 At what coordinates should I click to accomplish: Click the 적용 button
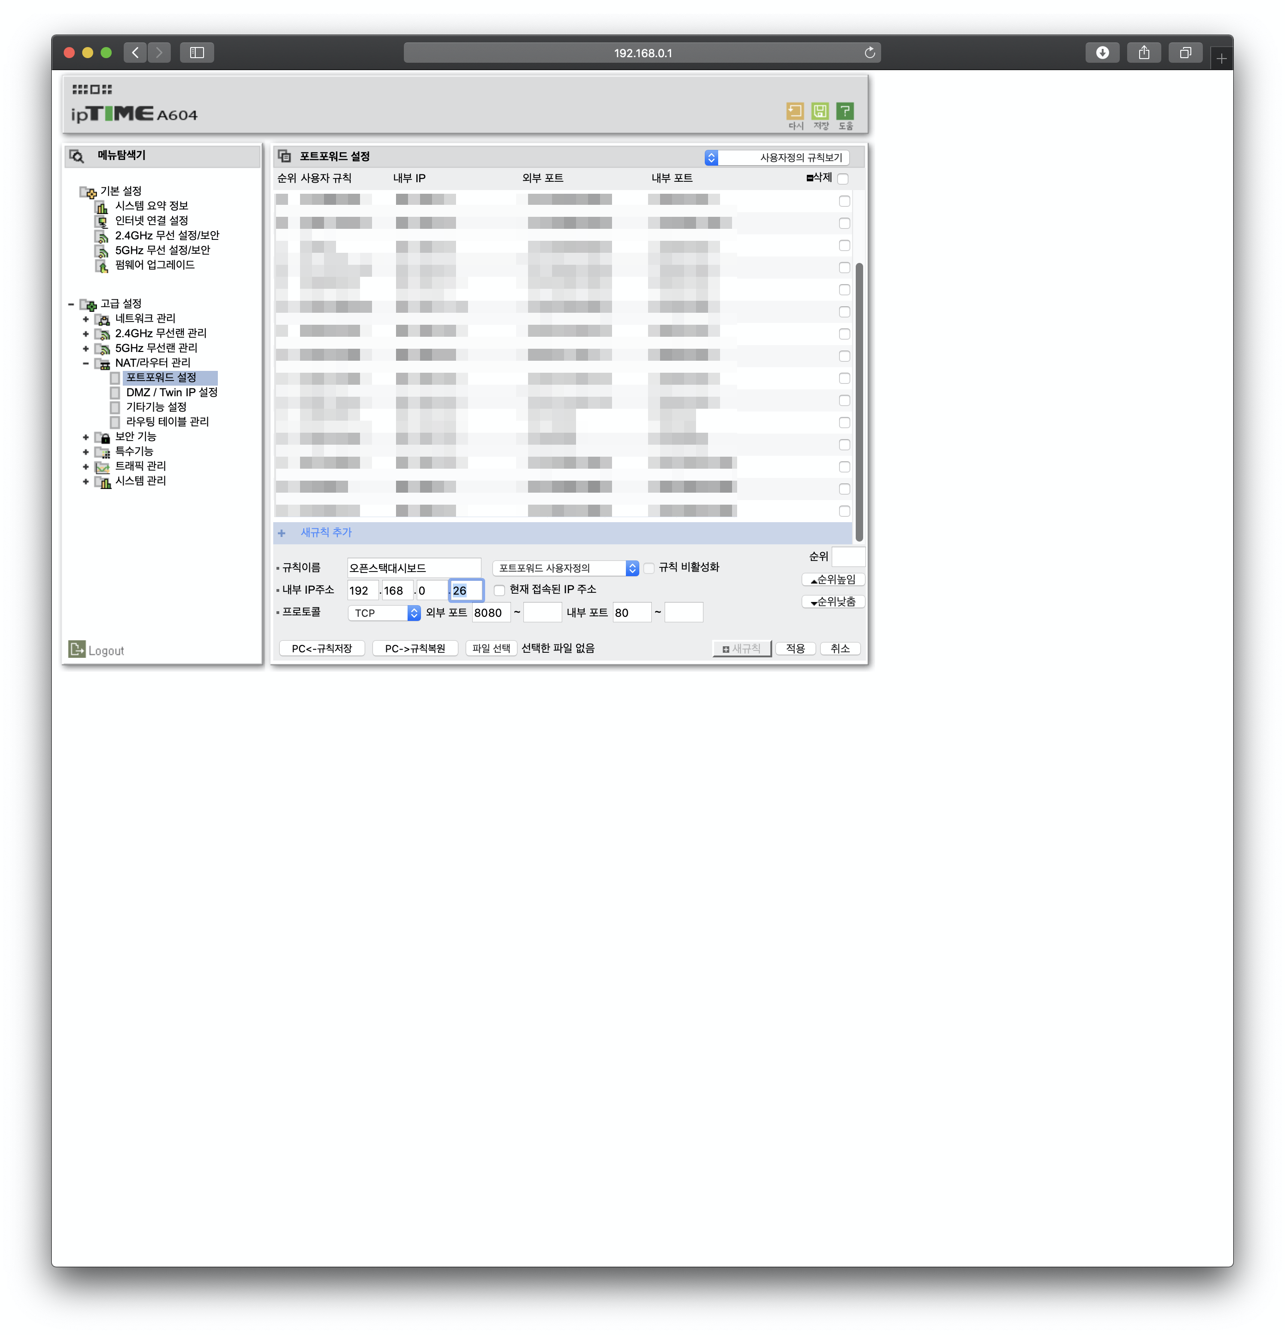[x=795, y=649]
